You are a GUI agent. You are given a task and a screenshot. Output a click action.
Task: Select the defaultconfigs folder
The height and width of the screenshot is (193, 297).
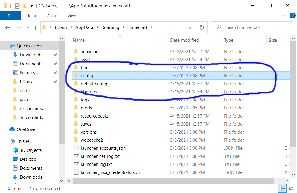95,84
